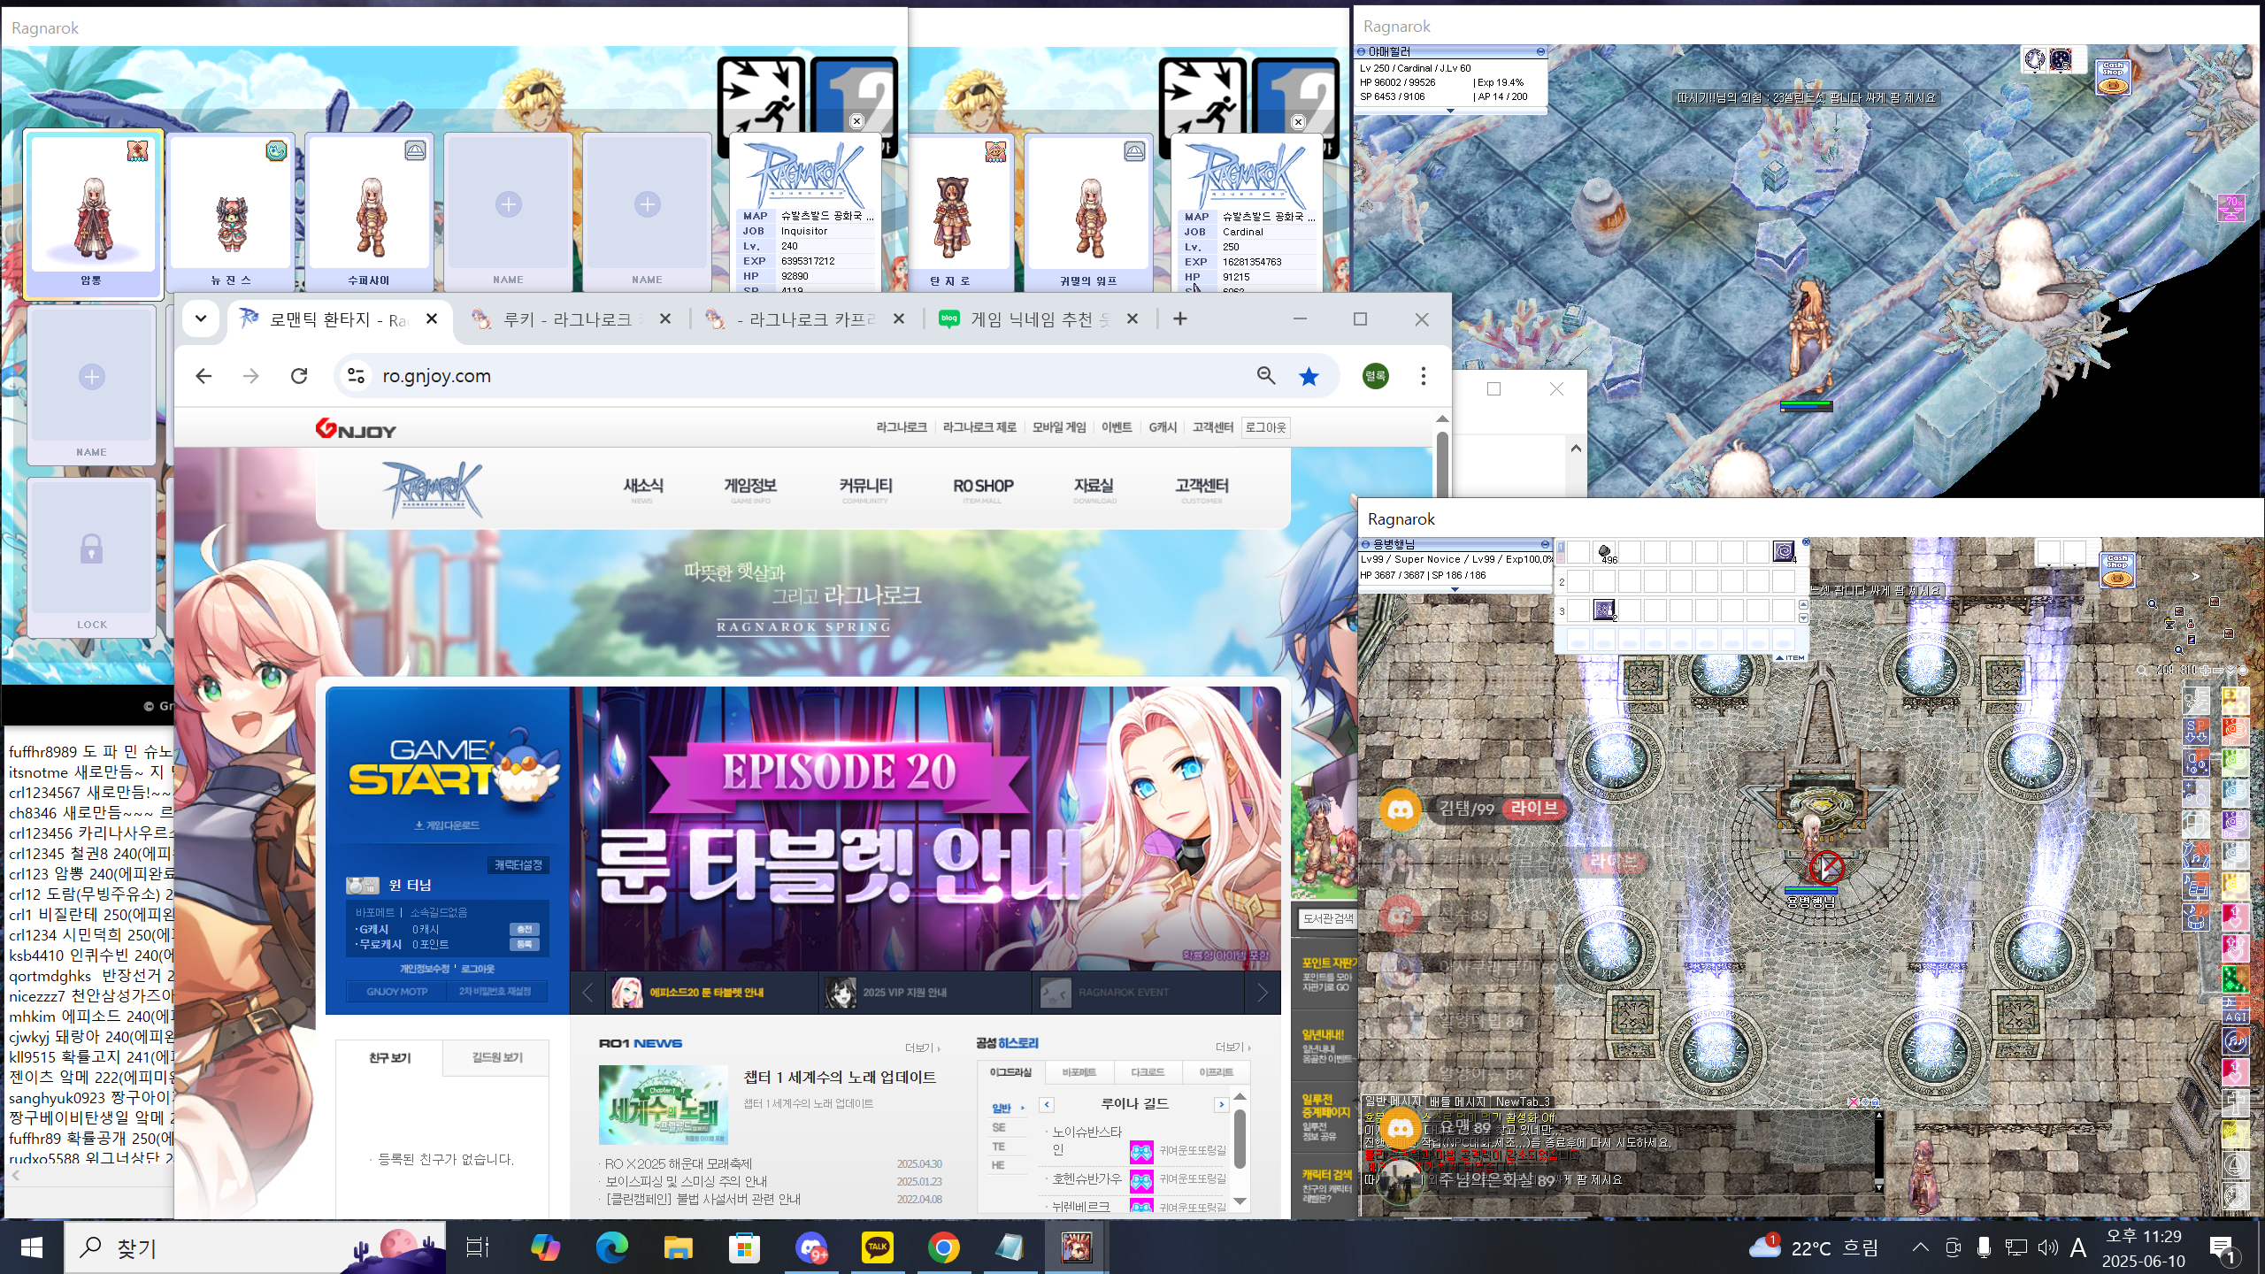Select SE siege type option
The image size is (2265, 1274).
point(999,1128)
